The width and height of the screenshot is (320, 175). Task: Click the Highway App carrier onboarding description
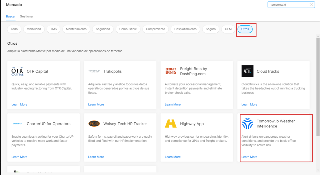point(196,139)
